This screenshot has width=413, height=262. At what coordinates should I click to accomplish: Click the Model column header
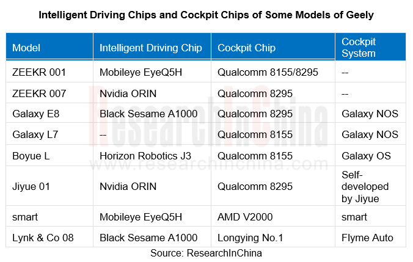click(x=49, y=48)
